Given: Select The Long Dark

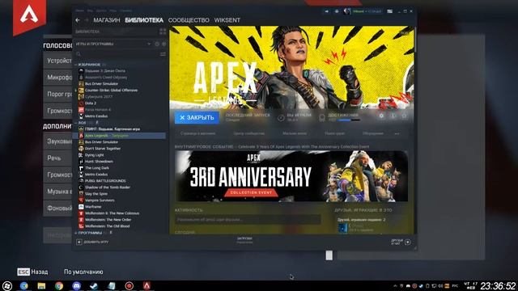Looking at the screenshot, I should [x=97, y=168].
